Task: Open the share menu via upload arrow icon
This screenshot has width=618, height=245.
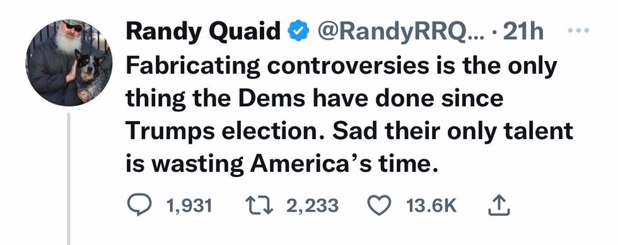Action: point(499,206)
